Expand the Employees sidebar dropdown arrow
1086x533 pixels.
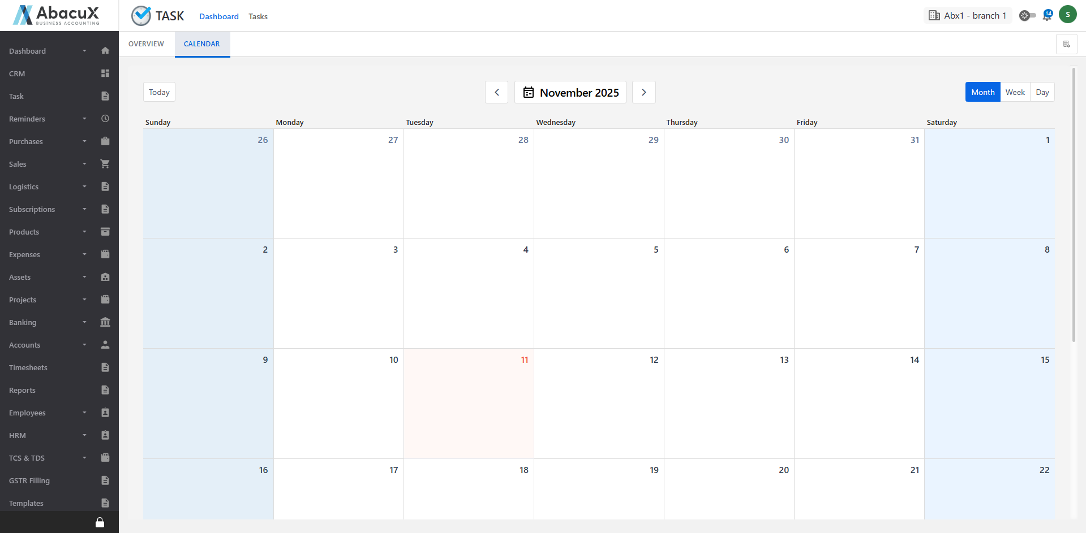(84, 413)
